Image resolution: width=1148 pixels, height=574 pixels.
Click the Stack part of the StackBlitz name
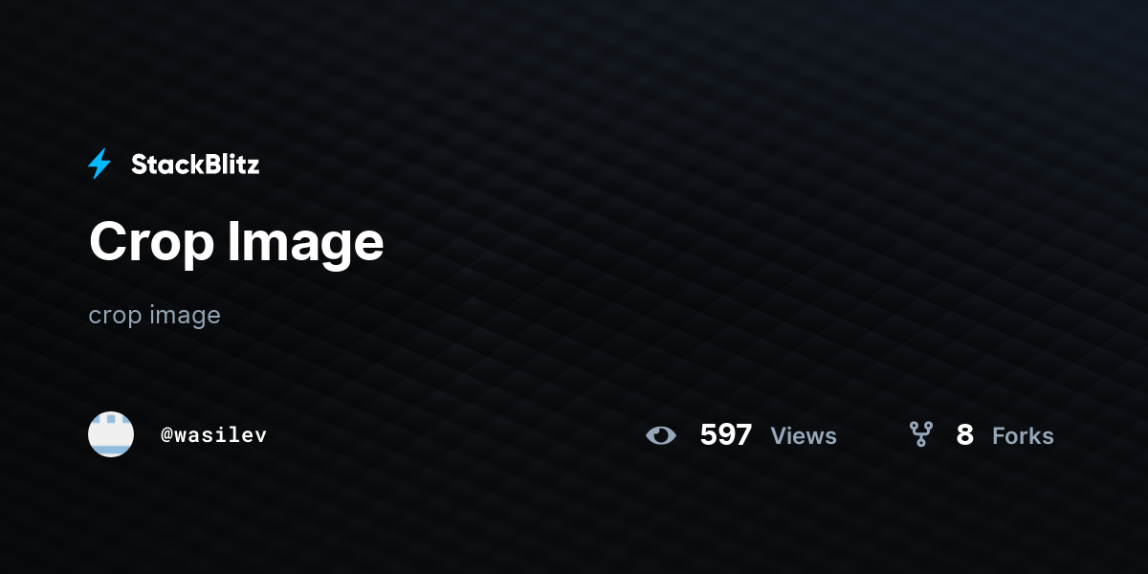[165, 165]
